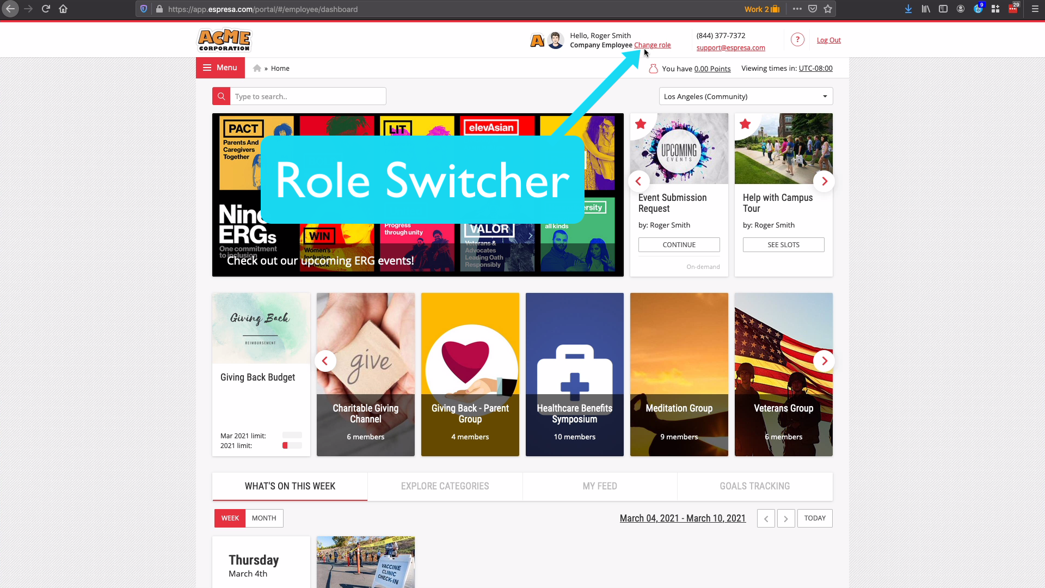Viewport: 1045px width, 588px height.
Task: Open the help question mark icon
Action: pyautogui.click(x=797, y=39)
